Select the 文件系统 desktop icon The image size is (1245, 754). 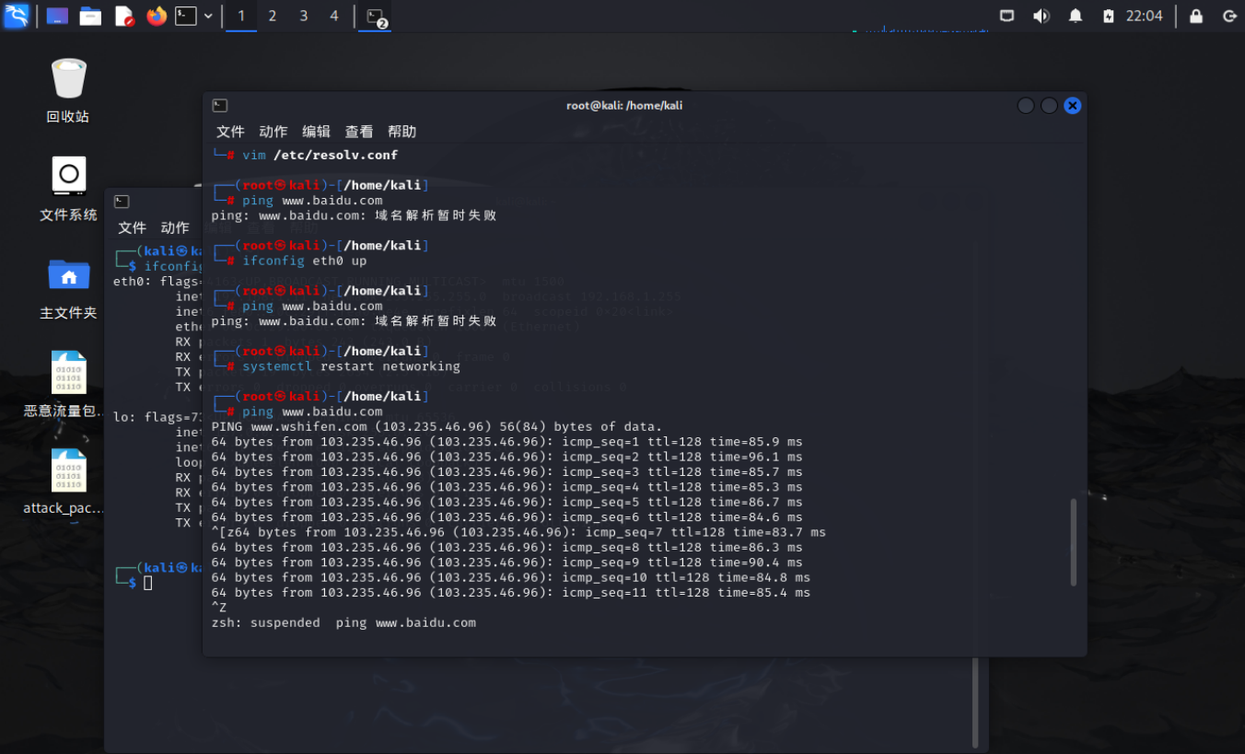[68, 189]
